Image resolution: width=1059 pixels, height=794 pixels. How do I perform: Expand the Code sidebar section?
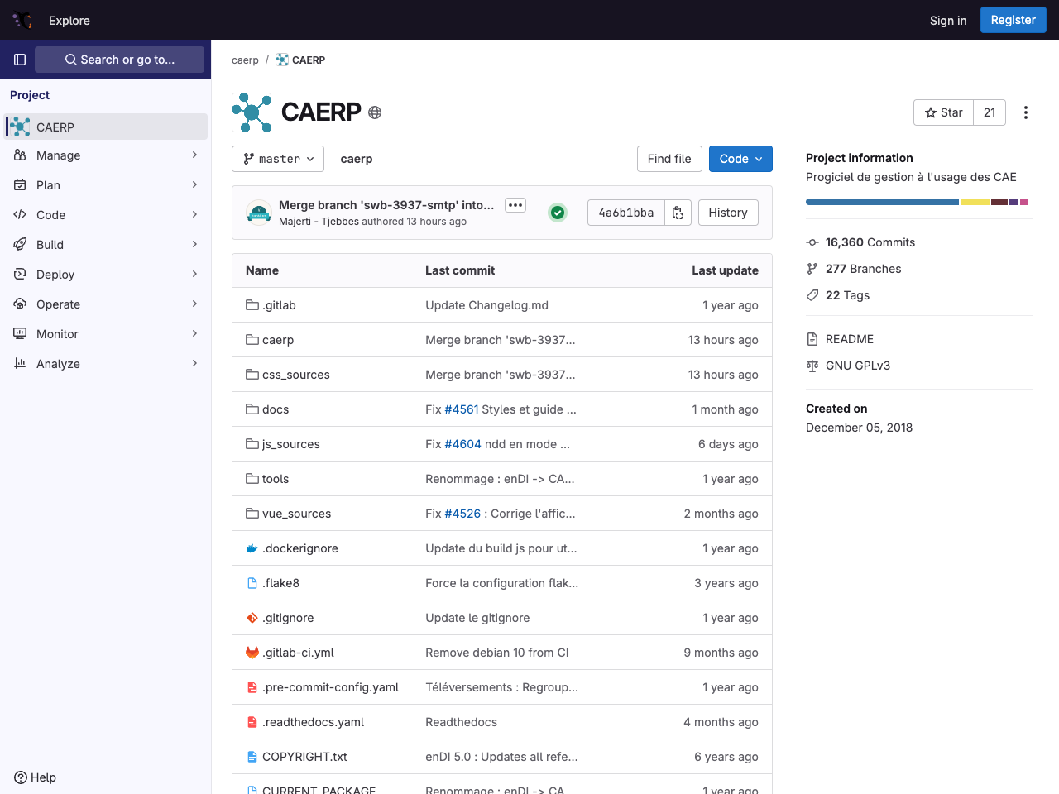tap(106, 215)
